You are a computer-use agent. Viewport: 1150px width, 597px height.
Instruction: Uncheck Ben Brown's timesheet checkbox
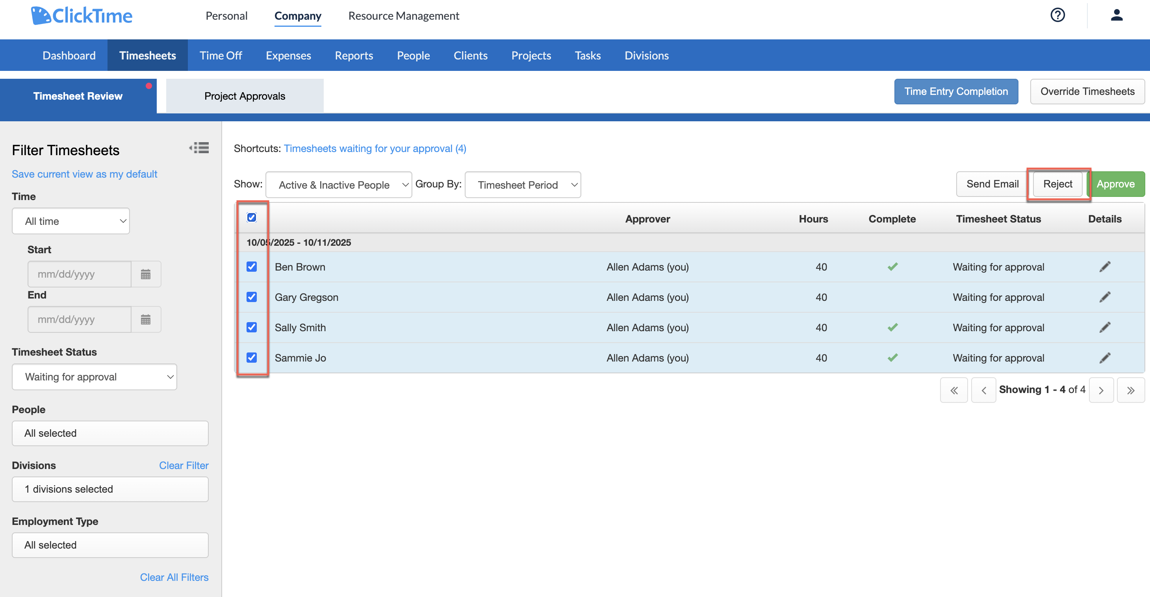coord(252,267)
